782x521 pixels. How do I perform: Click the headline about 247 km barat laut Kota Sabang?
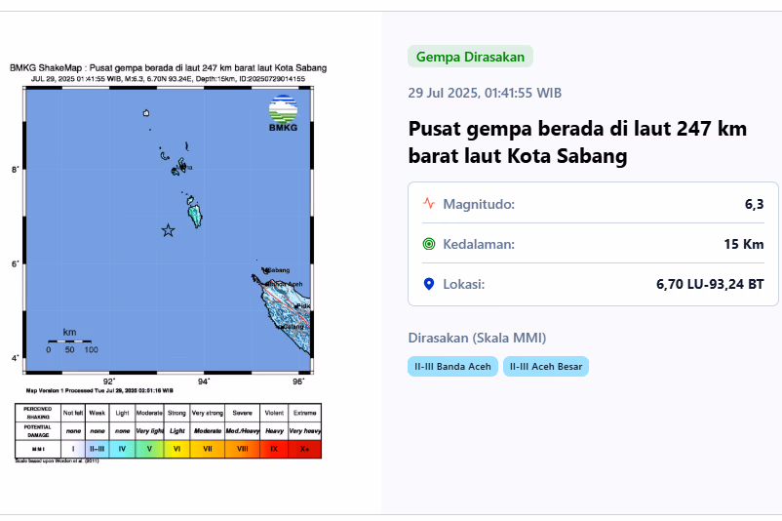pos(577,142)
